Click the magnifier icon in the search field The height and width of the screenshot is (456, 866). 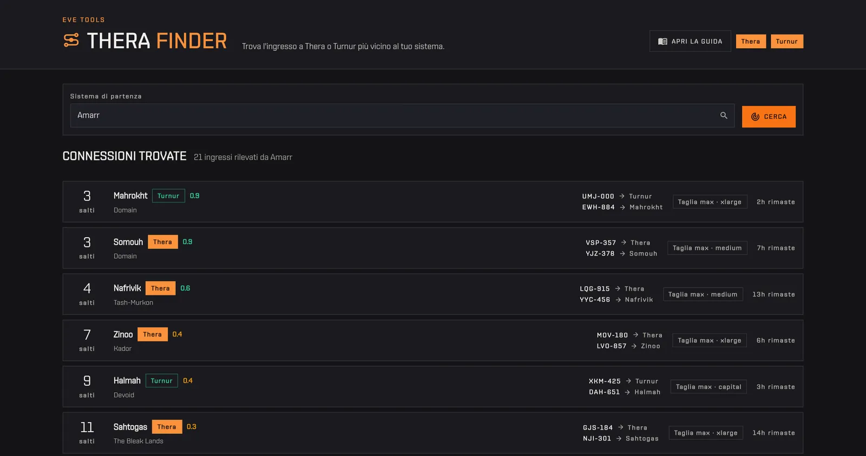coord(724,116)
